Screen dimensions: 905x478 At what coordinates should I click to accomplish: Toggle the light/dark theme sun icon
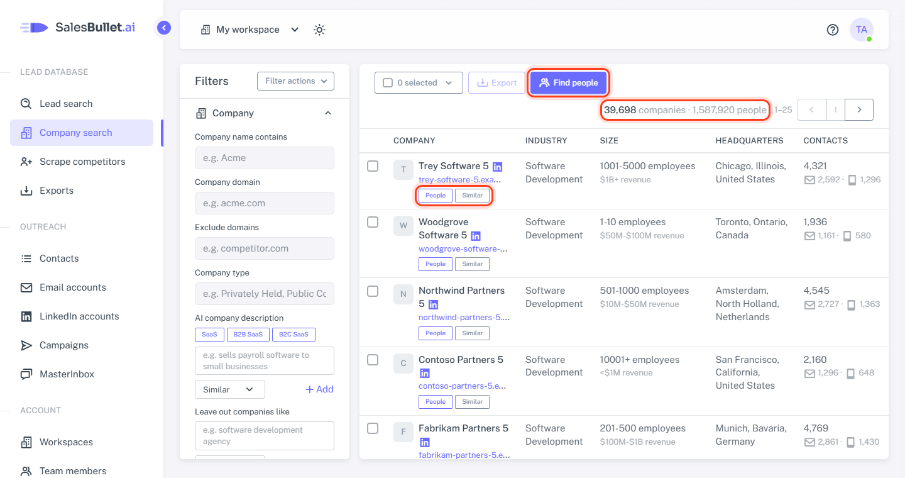pyautogui.click(x=319, y=30)
